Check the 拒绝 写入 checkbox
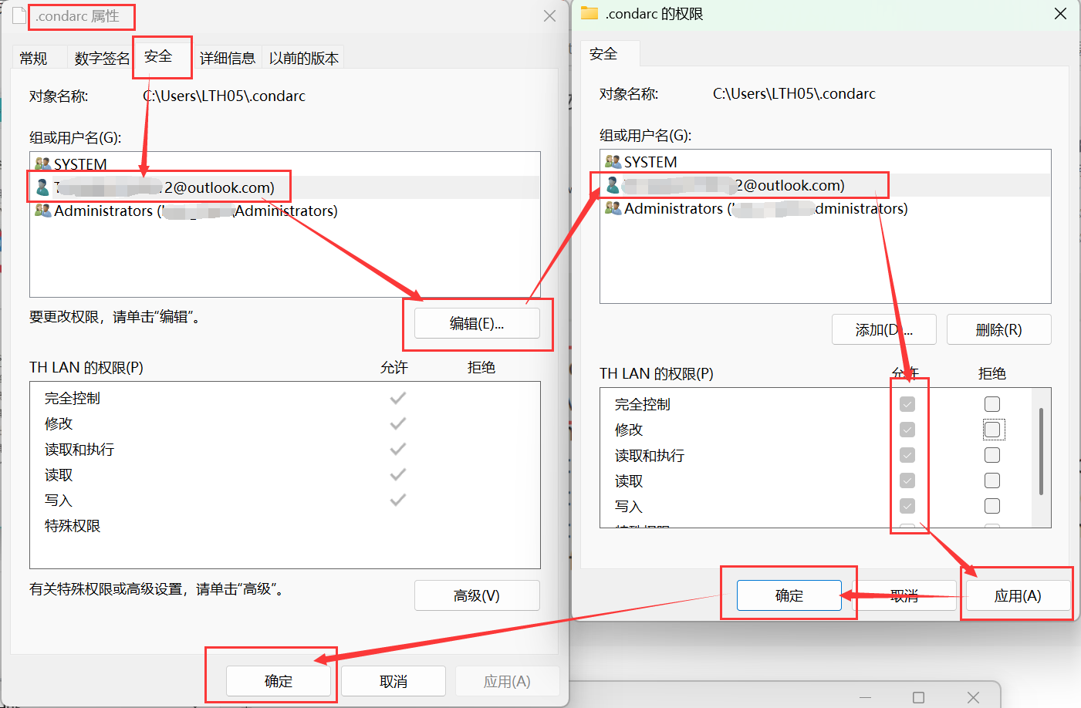Screen dimensions: 1081x708 point(991,506)
